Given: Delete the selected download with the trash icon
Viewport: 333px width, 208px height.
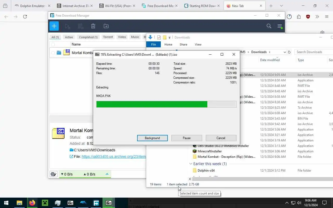Looking at the screenshot, I should (93, 26).
